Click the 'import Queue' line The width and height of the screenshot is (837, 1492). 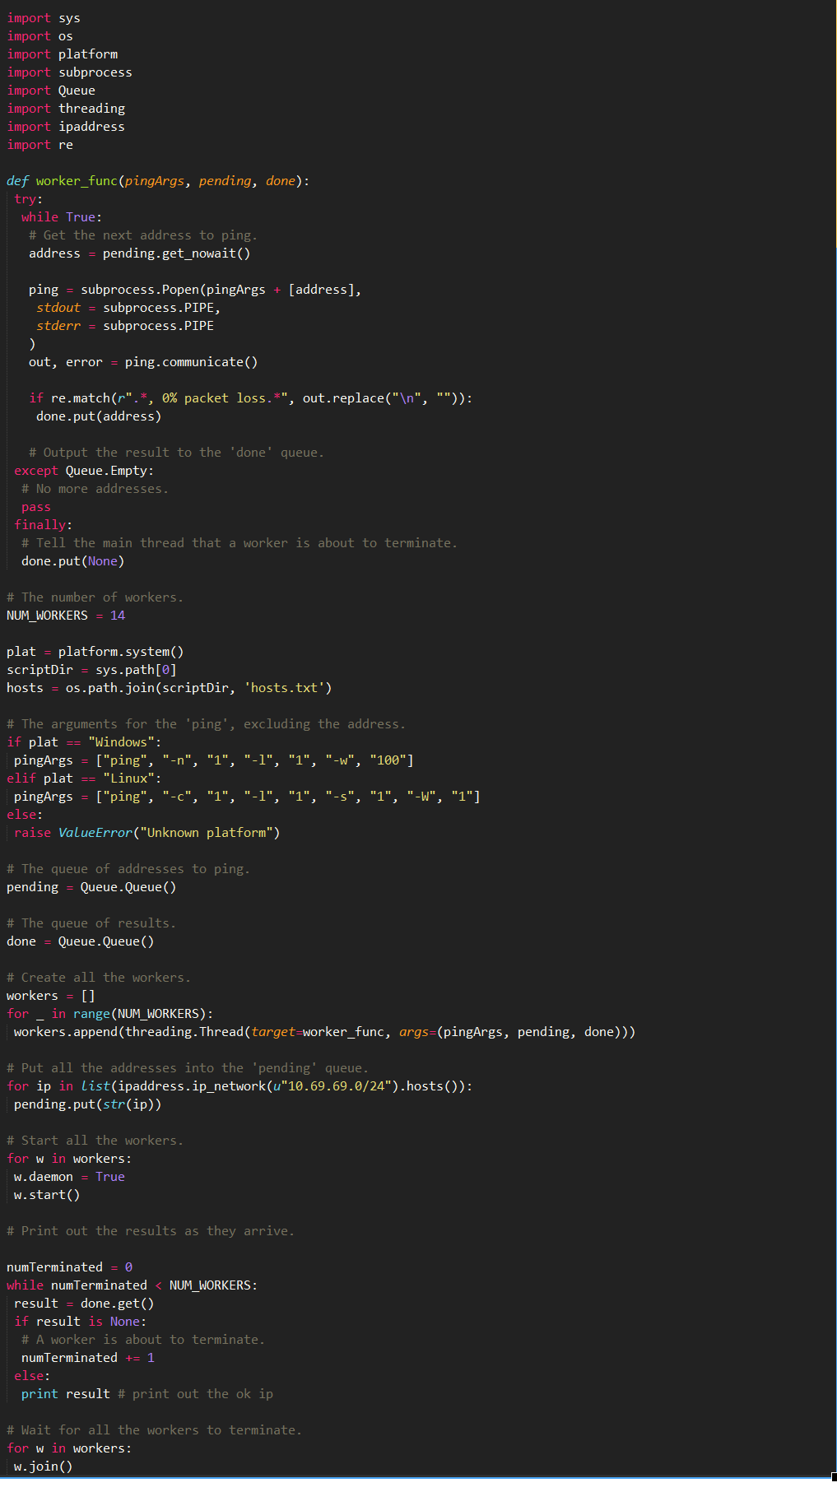(x=51, y=91)
